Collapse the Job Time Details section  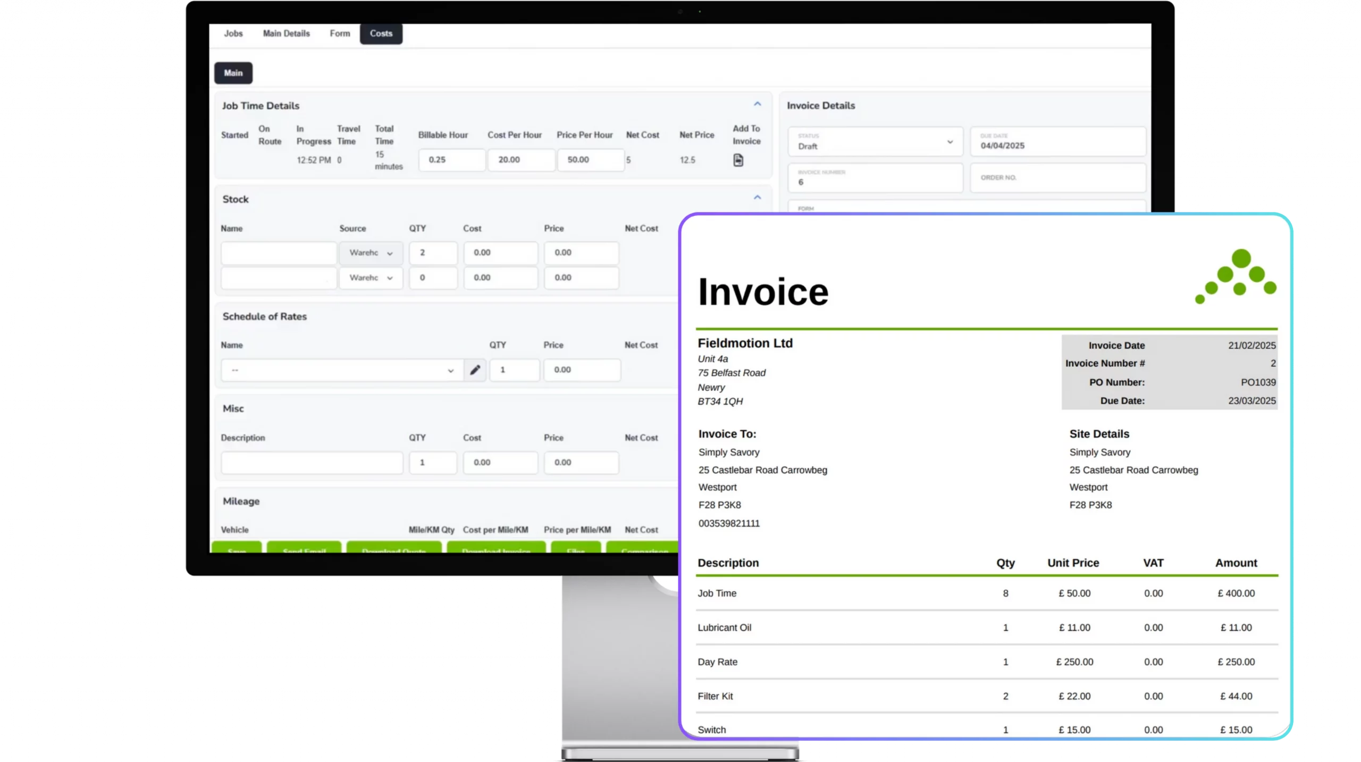tap(757, 103)
